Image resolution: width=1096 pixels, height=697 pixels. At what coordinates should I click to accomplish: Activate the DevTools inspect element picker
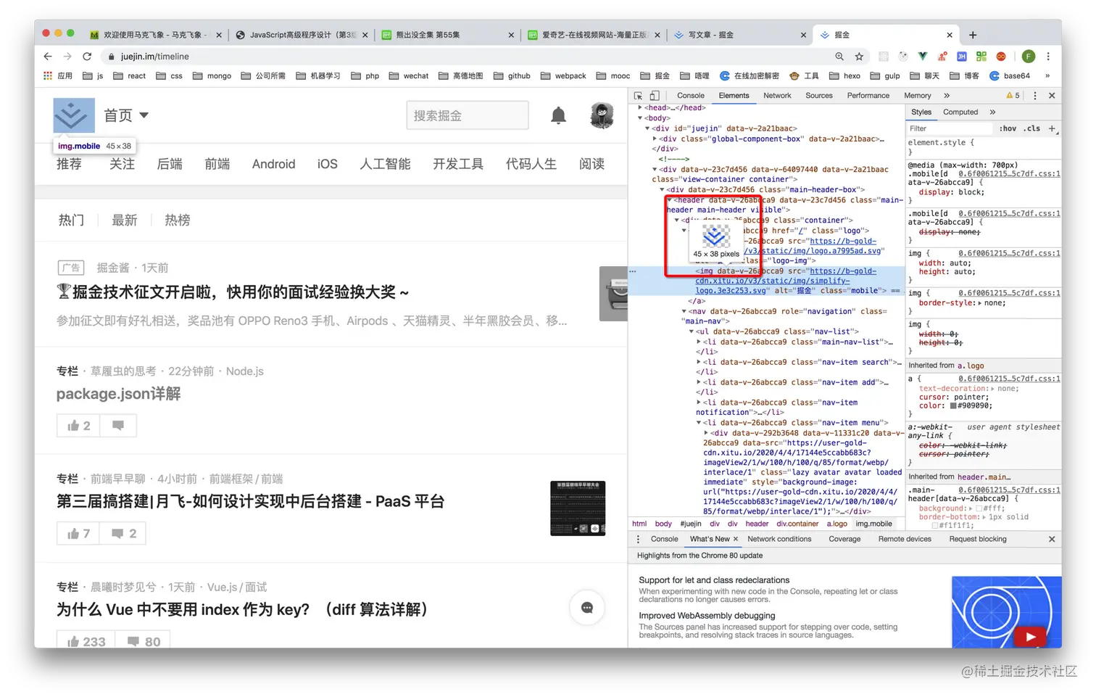click(639, 96)
